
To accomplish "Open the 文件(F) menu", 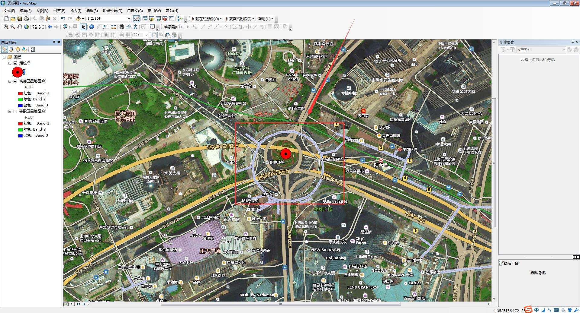I will pyautogui.click(x=9, y=11).
